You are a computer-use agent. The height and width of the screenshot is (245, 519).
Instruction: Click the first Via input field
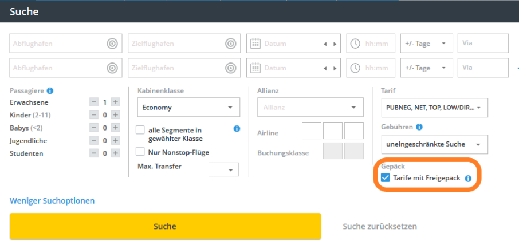[482, 44]
